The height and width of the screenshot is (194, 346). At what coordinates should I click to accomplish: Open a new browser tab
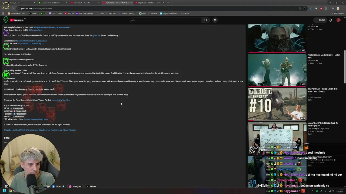[x=168, y=3]
